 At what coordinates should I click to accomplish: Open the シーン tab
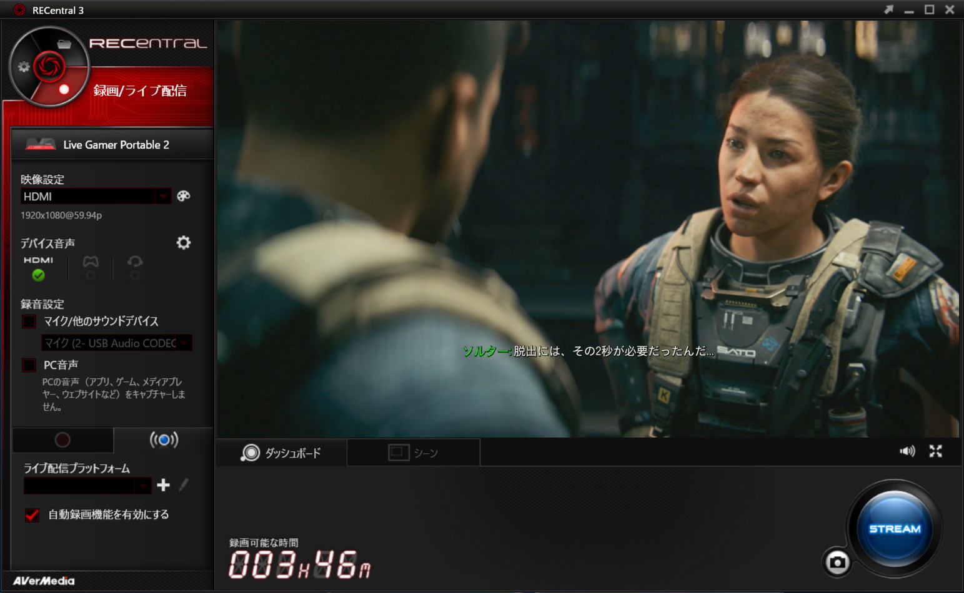click(x=413, y=453)
